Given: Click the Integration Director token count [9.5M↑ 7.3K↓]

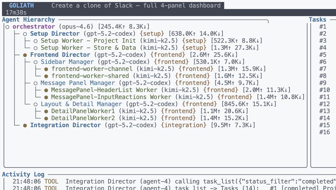Looking at the screenshot, I should click(x=233, y=125).
